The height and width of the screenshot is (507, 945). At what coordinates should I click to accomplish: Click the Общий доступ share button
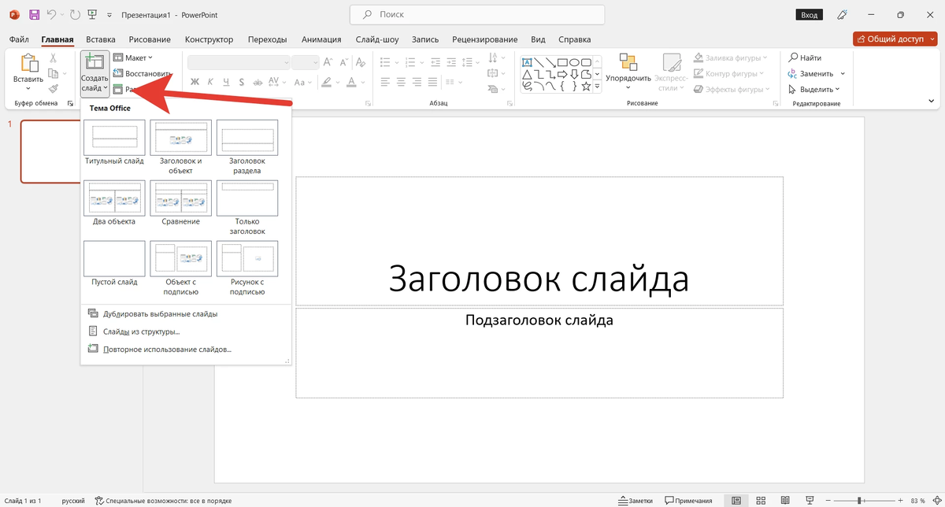895,39
